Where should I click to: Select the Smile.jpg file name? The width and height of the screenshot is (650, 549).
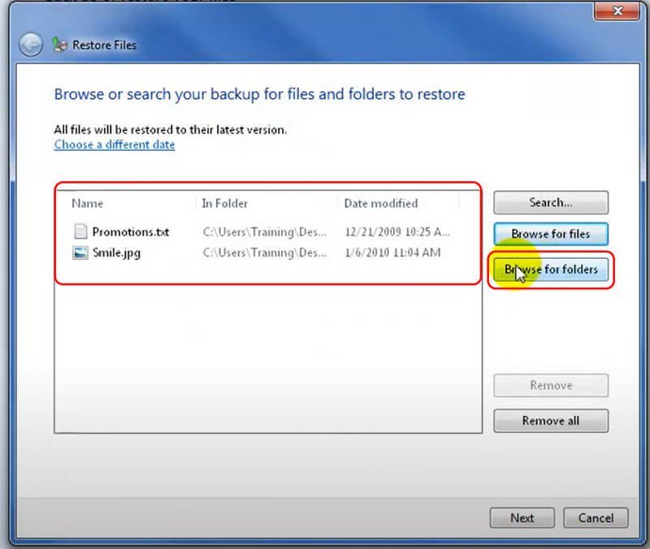tap(116, 253)
